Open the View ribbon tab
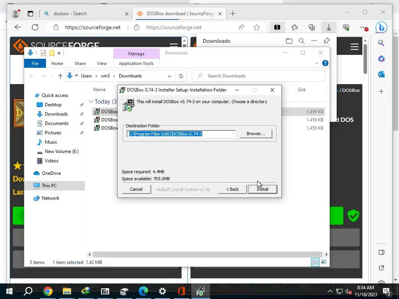This screenshot has width=399, height=299. click(x=102, y=63)
